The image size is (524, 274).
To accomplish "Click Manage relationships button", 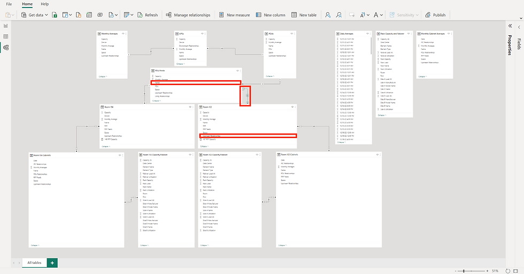I will pos(188,15).
